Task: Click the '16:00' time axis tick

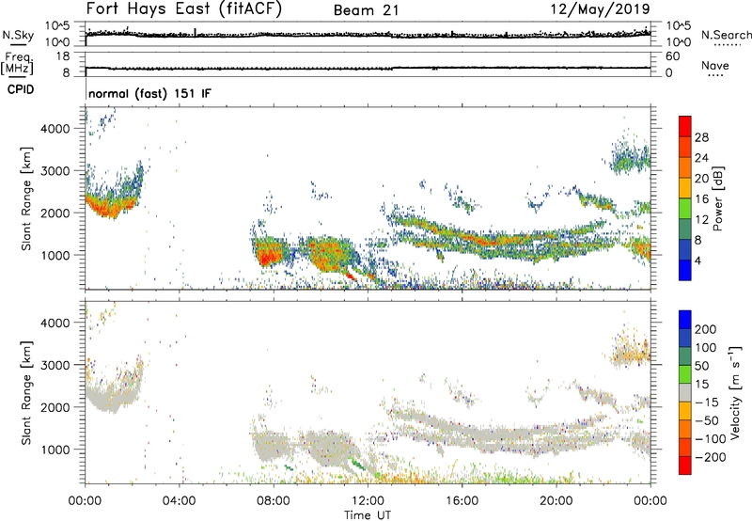Action: [462, 501]
